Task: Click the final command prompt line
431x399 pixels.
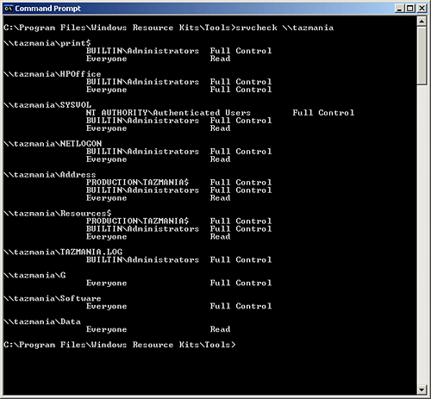Action: (x=120, y=345)
